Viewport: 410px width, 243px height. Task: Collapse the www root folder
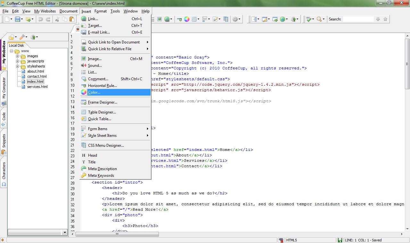(x=12, y=51)
